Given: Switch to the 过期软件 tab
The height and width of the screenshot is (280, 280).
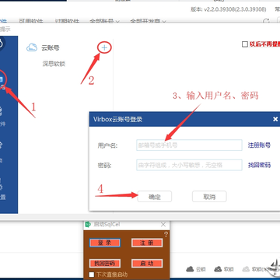Looking at the screenshot, I should click(68, 21).
